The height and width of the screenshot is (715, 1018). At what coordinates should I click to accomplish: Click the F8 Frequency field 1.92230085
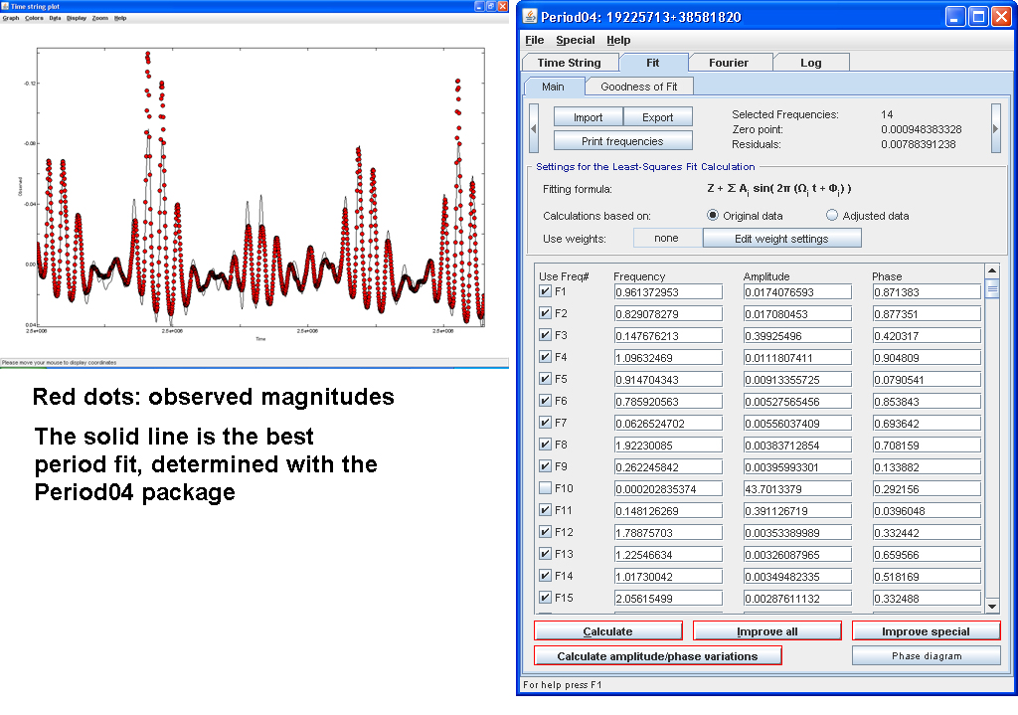click(x=668, y=446)
